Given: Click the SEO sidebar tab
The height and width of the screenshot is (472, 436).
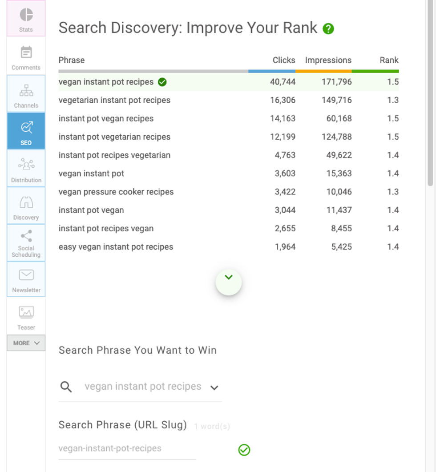Looking at the screenshot, I should [x=26, y=132].
